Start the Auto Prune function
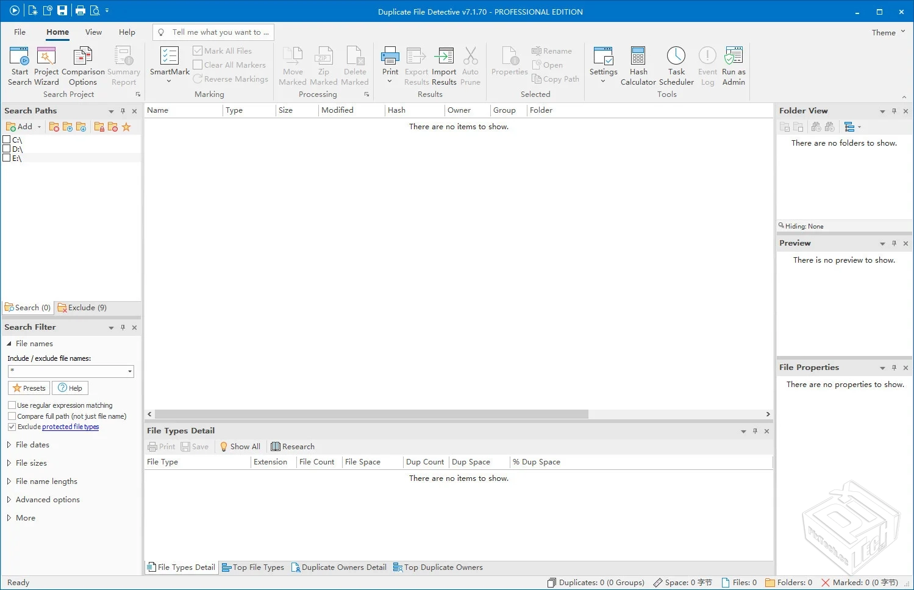The image size is (914, 590). coord(470,64)
